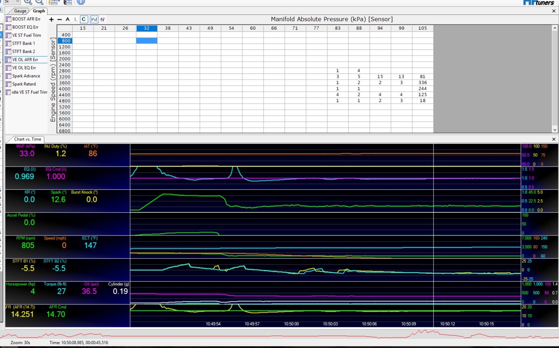The image size is (559, 348).
Task: Click the table icon next to BOOST AFR Err
Action: [8, 19]
